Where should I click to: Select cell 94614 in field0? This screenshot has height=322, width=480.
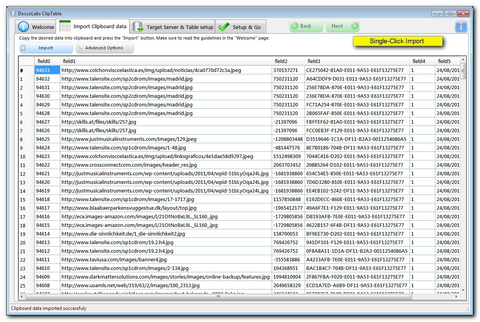(47, 234)
